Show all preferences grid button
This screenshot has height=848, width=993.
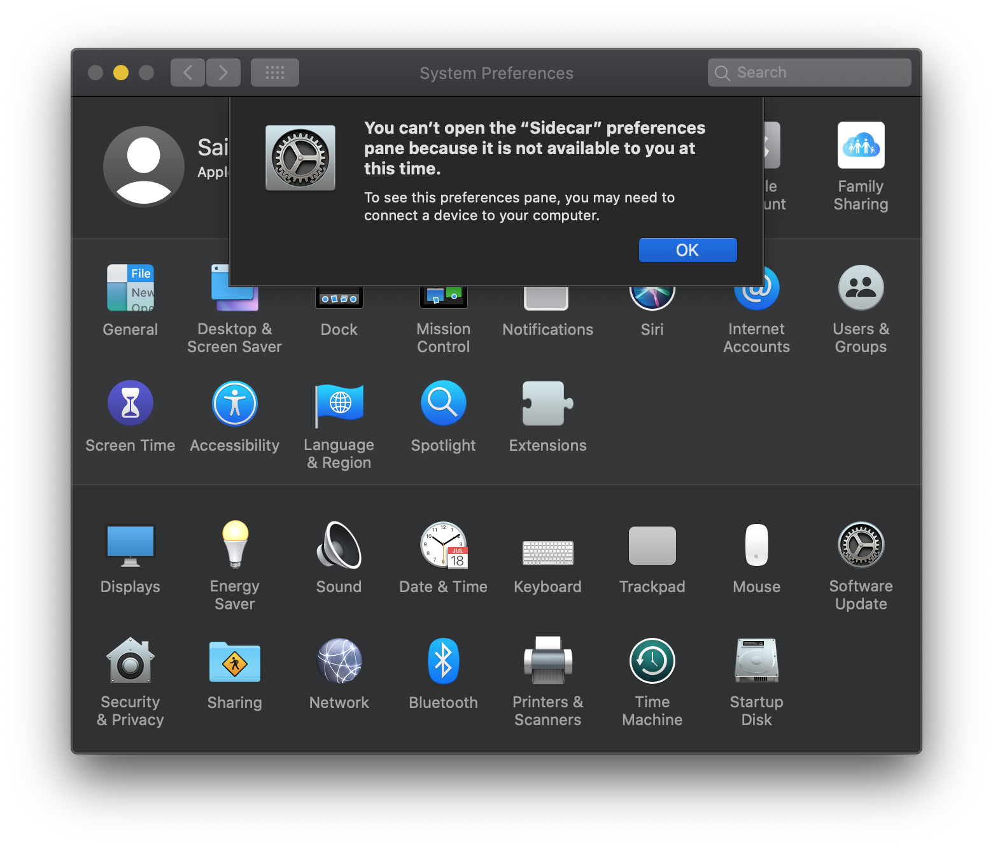tap(275, 73)
